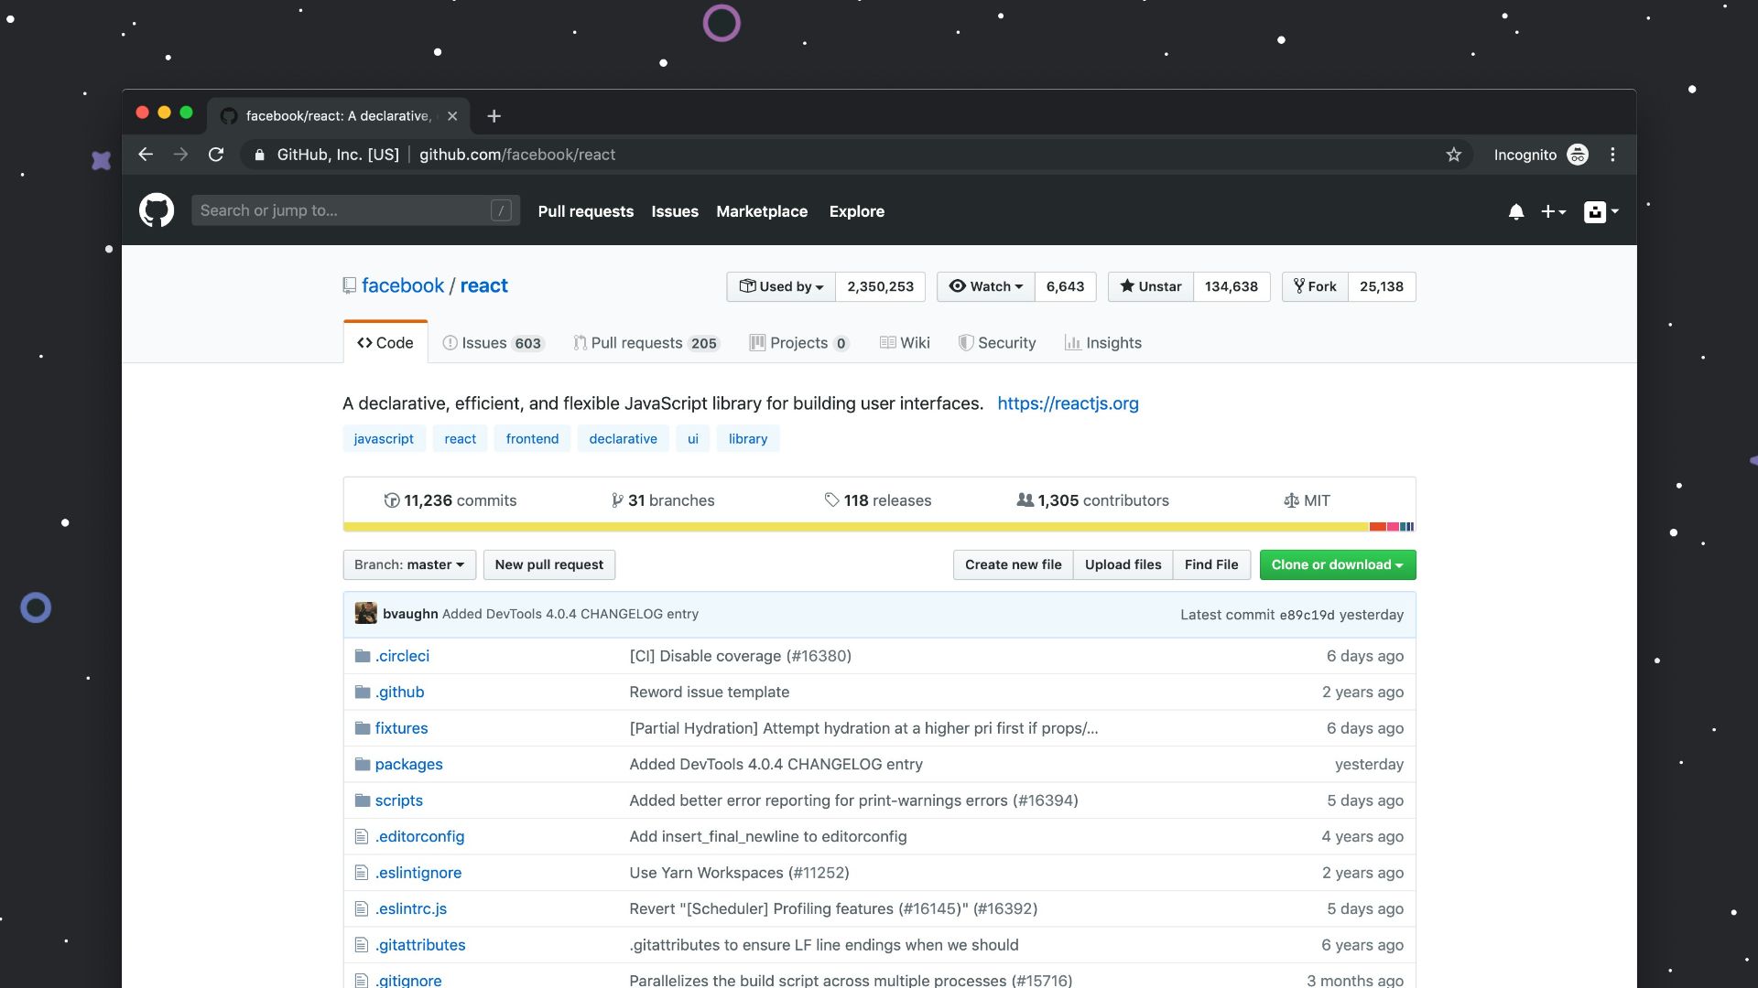Unstar the react repository
Image resolution: width=1758 pixels, height=988 pixels.
pos(1149,286)
